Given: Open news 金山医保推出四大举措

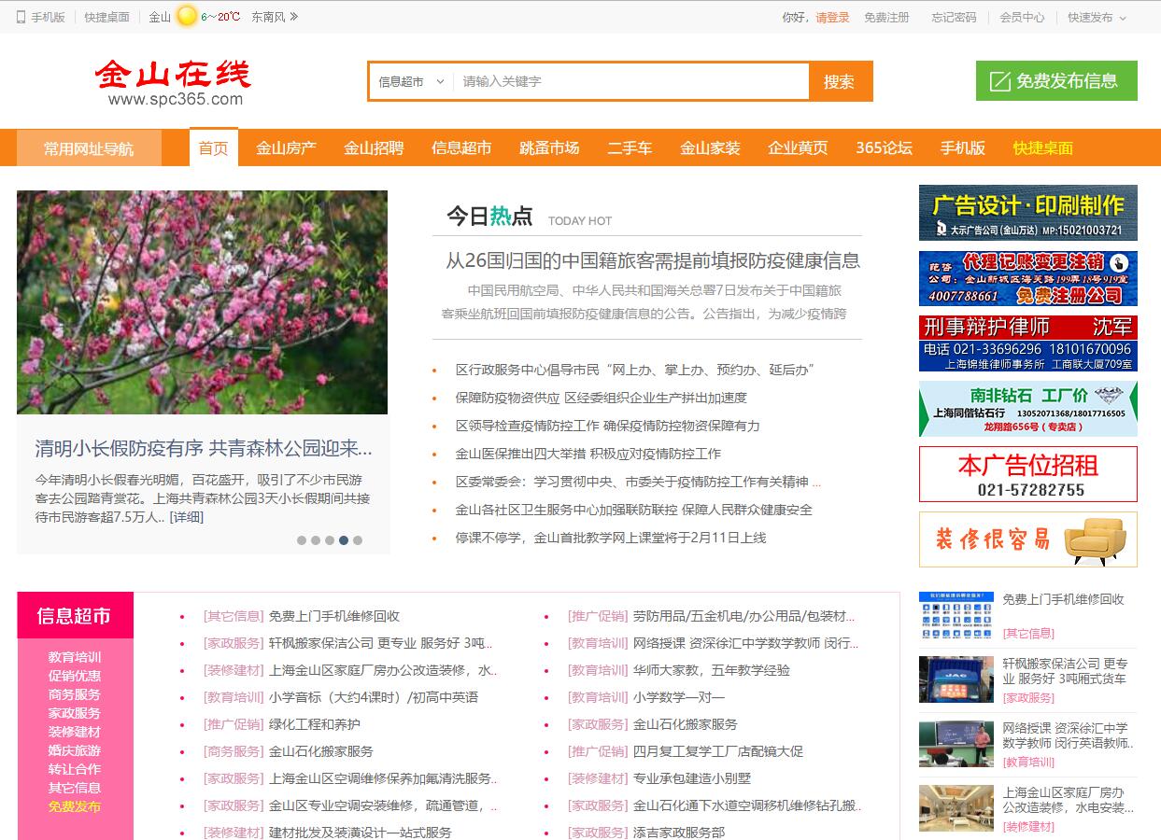Looking at the screenshot, I should pos(588,454).
